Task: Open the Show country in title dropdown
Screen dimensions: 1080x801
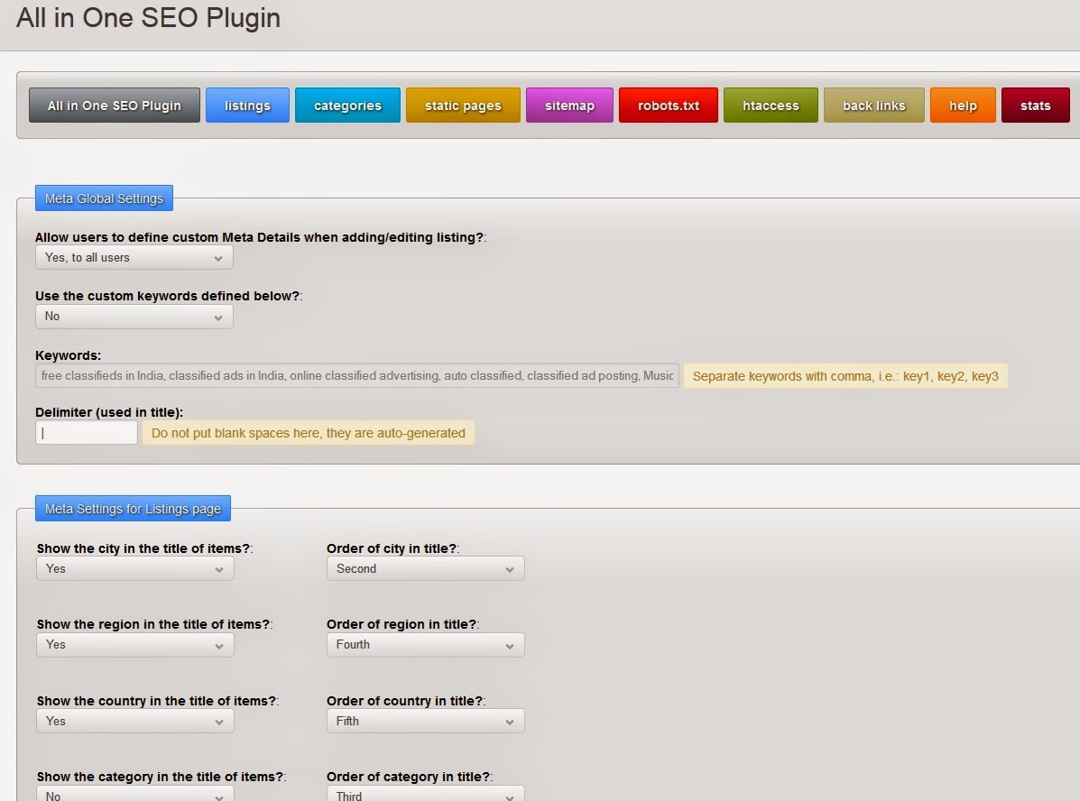Action: click(135, 721)
